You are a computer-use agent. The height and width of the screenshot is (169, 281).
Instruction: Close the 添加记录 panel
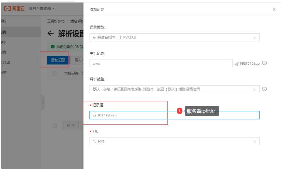coord(274,9)
